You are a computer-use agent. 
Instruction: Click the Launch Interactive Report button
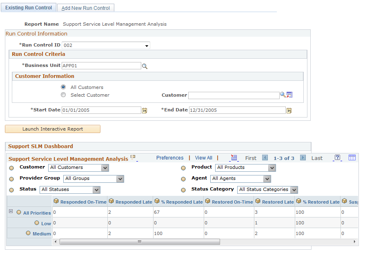coord(52,129)
